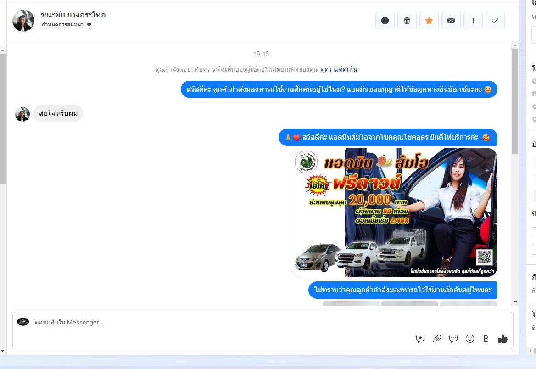Viewport: 536px width, 369px height.
Task: Mark conversation as spam with octagon icon
Action: point(385,21)
